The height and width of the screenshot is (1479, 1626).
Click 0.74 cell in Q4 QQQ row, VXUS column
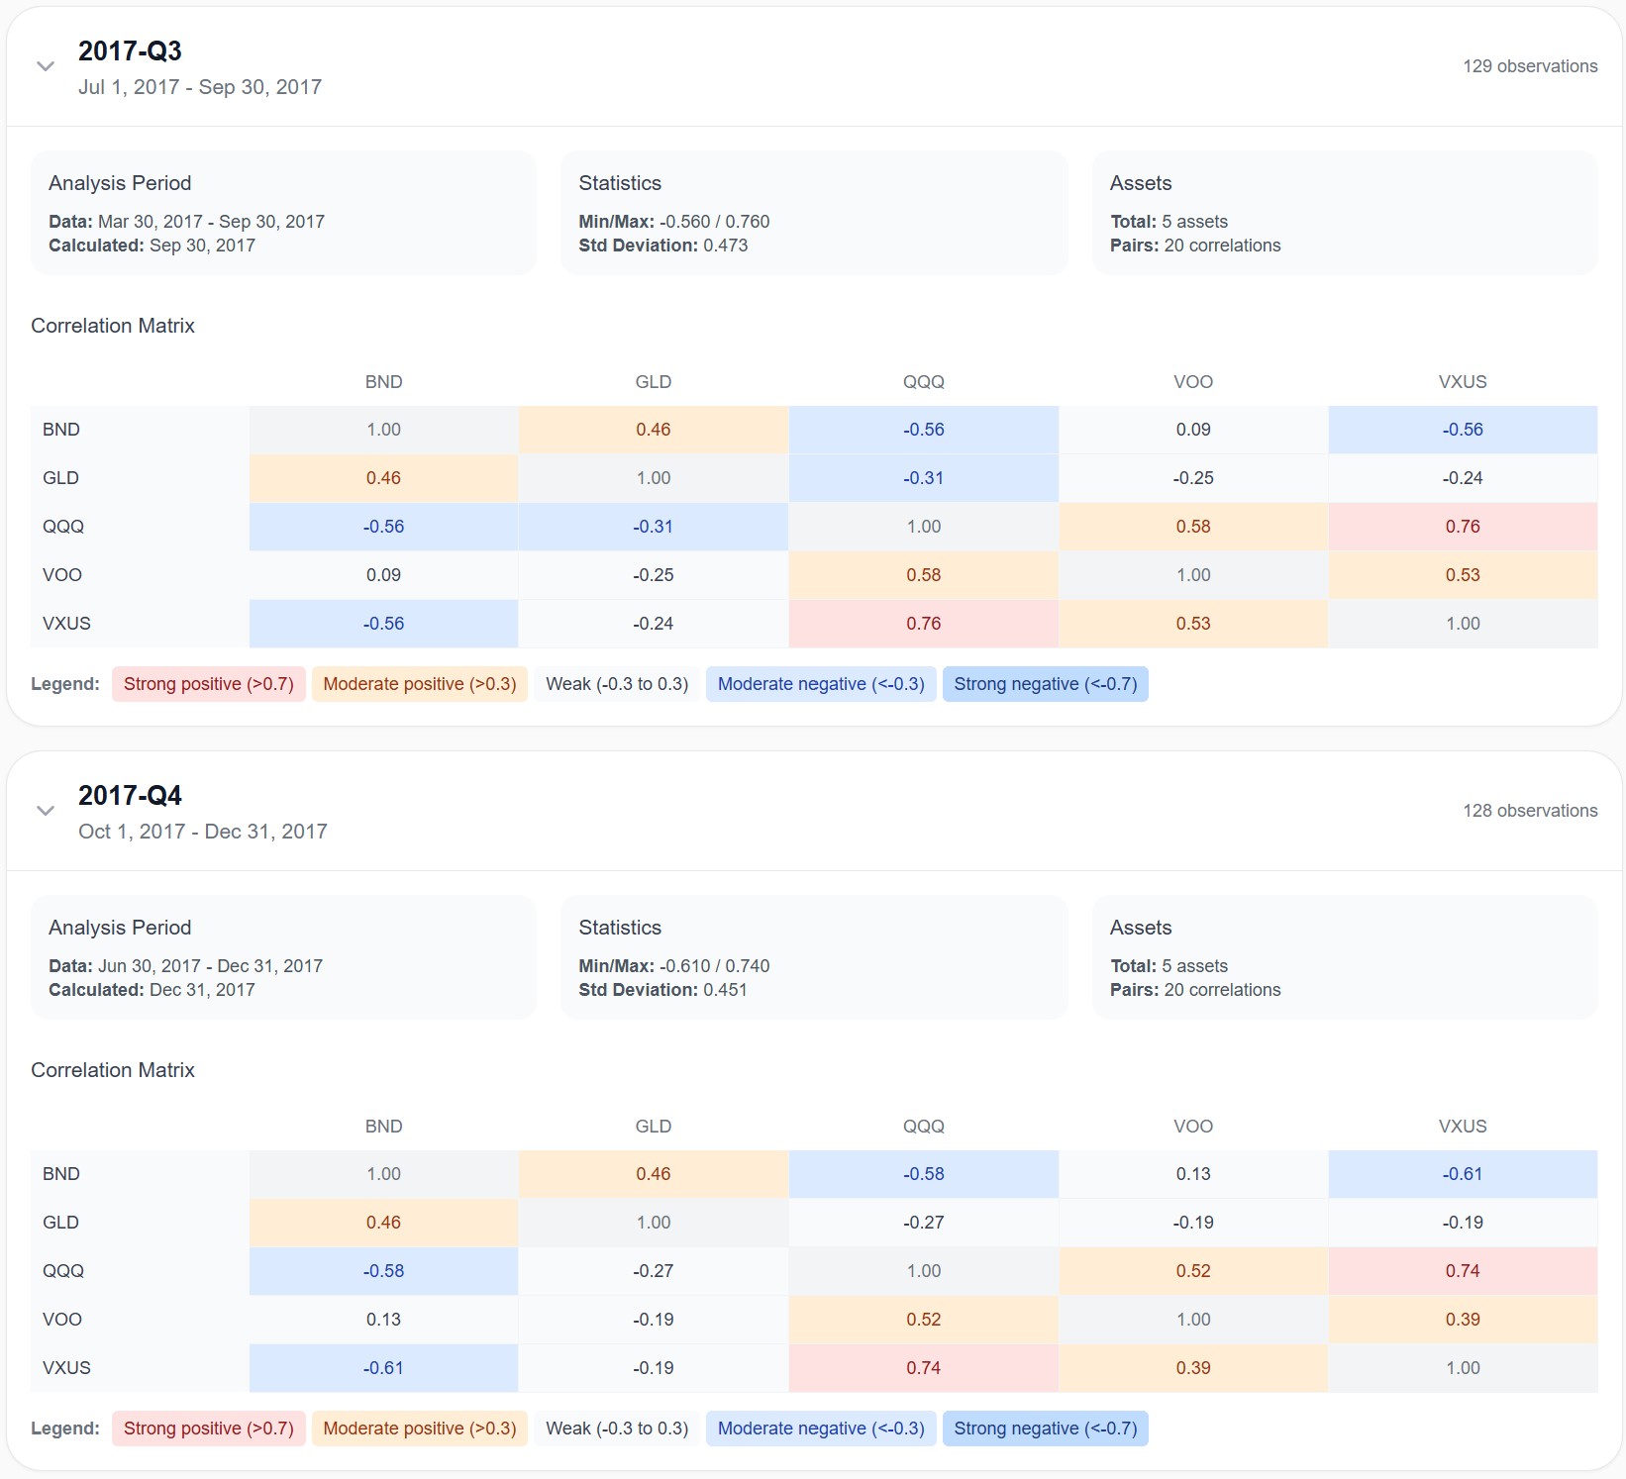click(x=1463, y=1271)
